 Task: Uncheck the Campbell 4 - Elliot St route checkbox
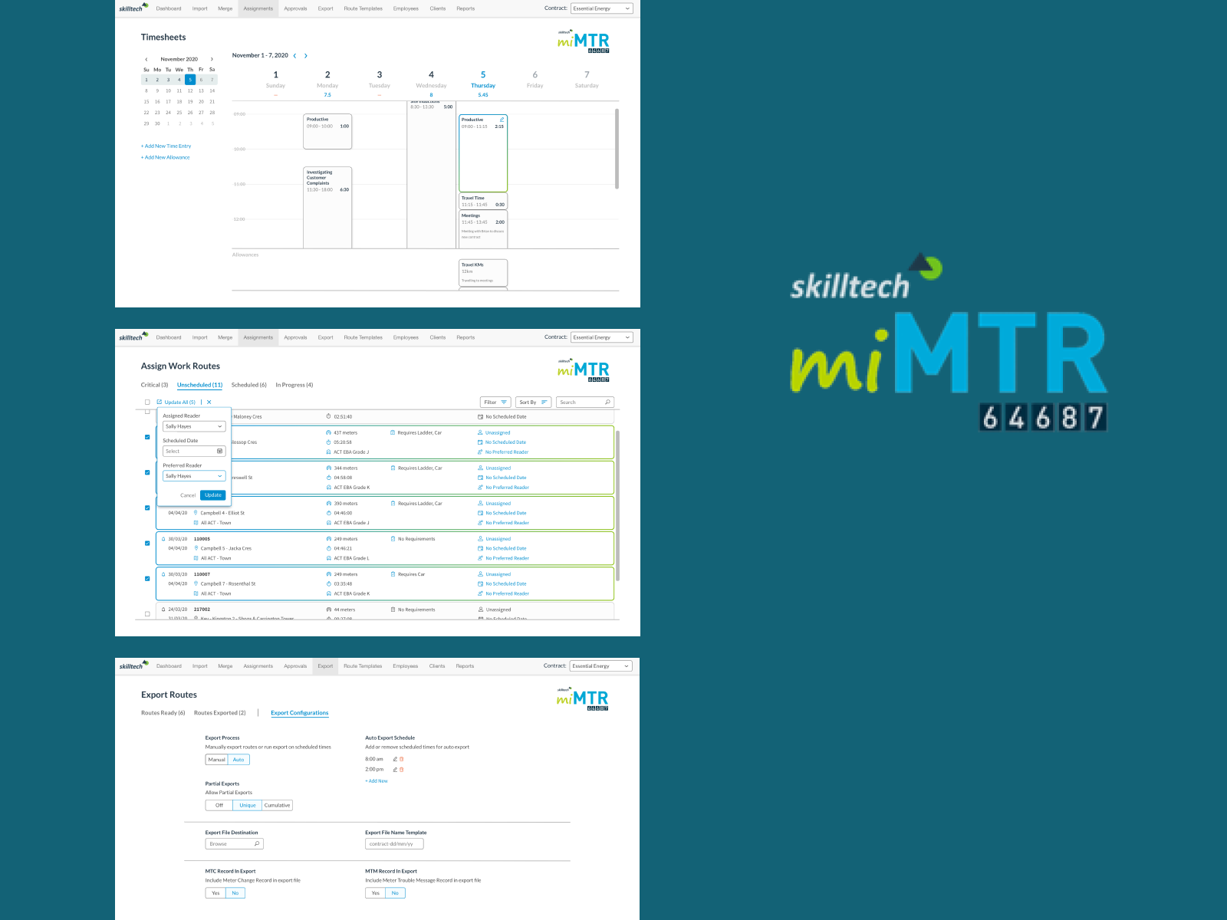click(x=147, y=508)
